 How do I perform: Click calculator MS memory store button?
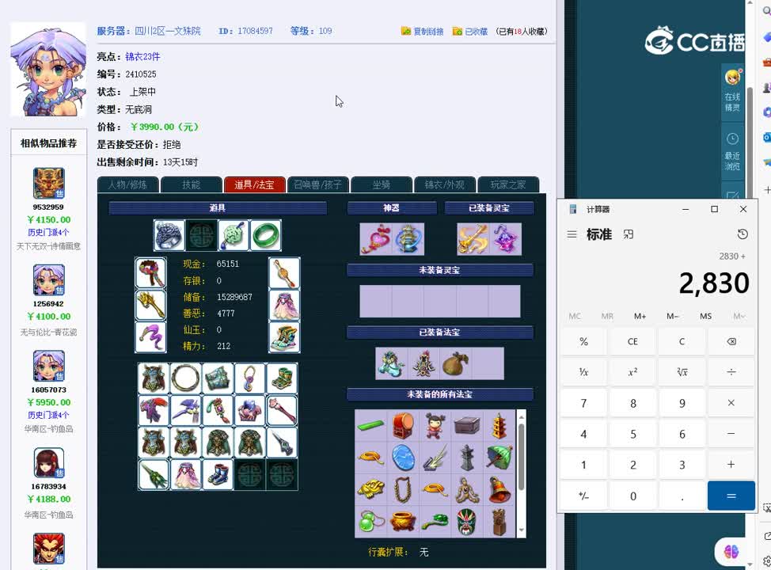705,316
